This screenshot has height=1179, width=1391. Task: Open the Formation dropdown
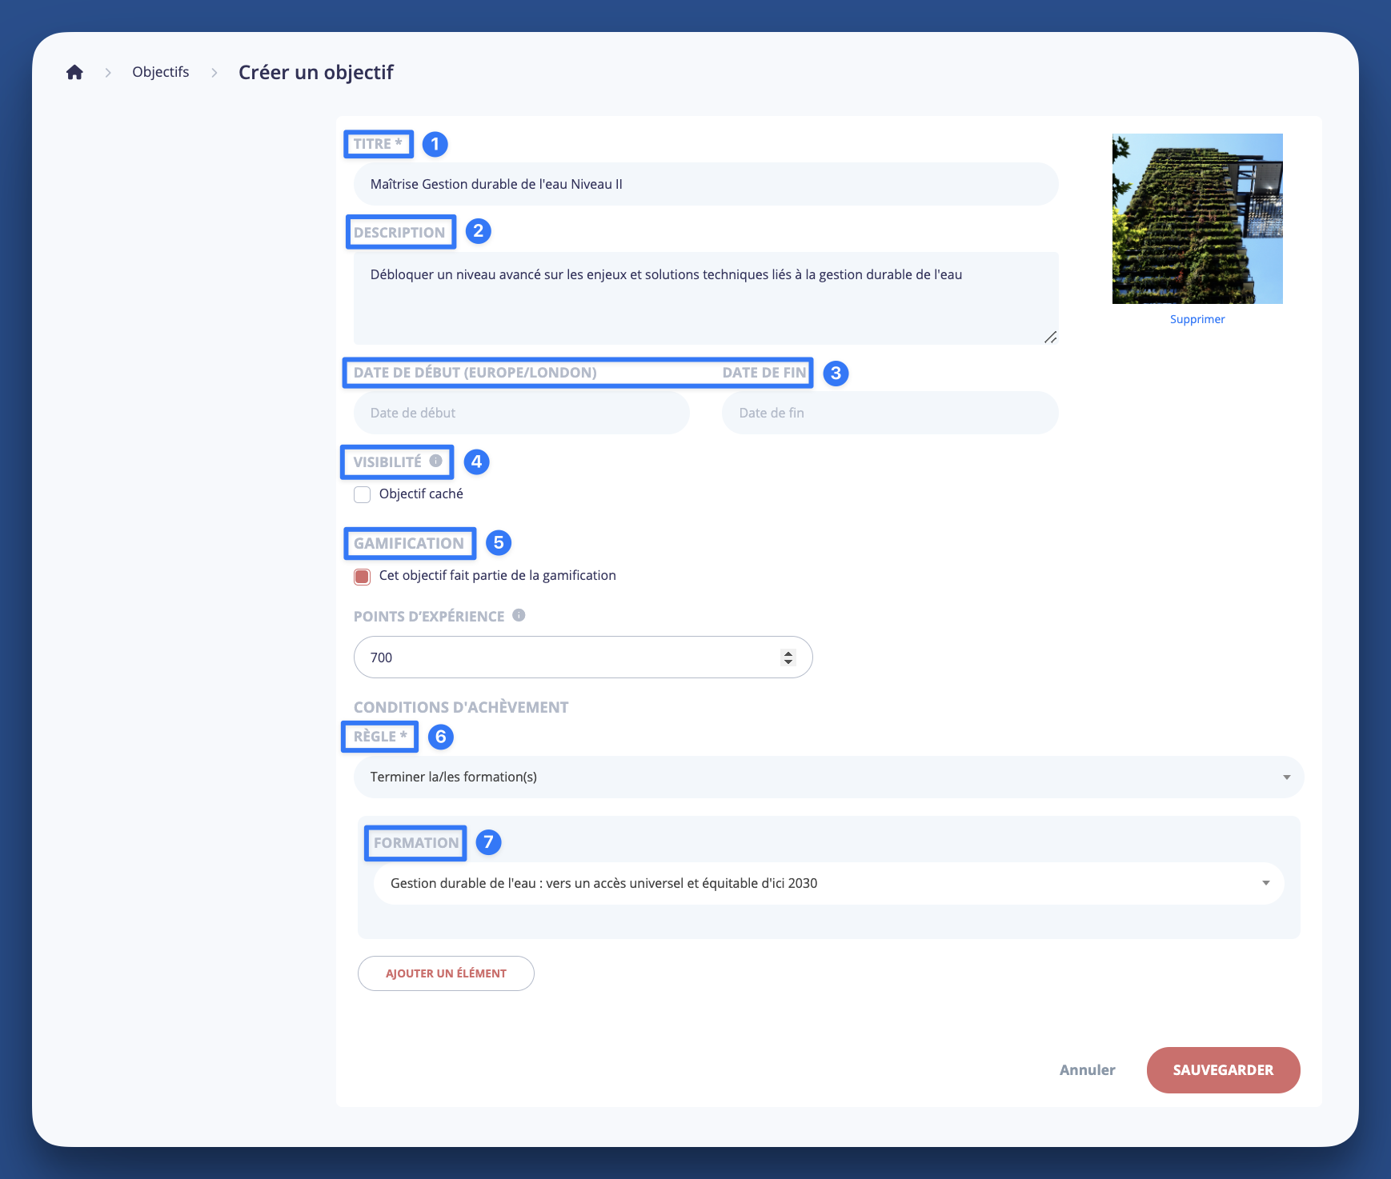[x=829, y=883]
